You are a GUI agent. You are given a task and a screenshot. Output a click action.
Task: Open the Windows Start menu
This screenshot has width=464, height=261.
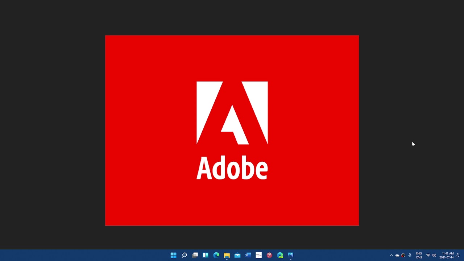[x=173, y=255]
